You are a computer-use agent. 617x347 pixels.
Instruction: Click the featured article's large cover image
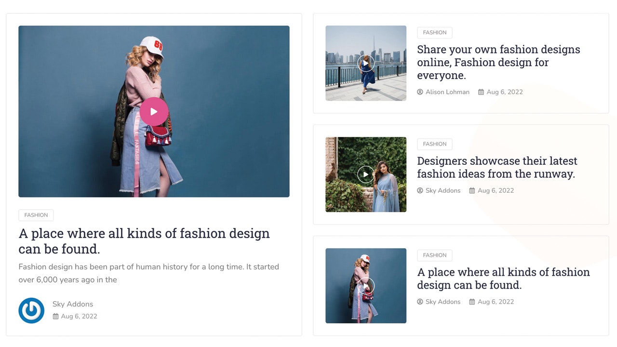click(x=154, y=111)
